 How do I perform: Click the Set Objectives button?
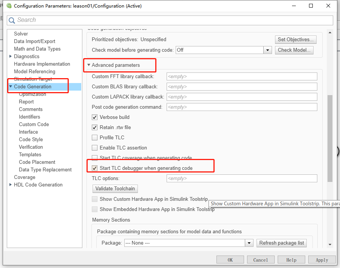pos(295,39)
